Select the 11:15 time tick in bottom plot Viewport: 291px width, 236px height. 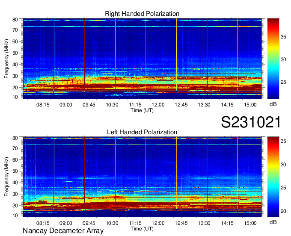click(x=135, y=223)
